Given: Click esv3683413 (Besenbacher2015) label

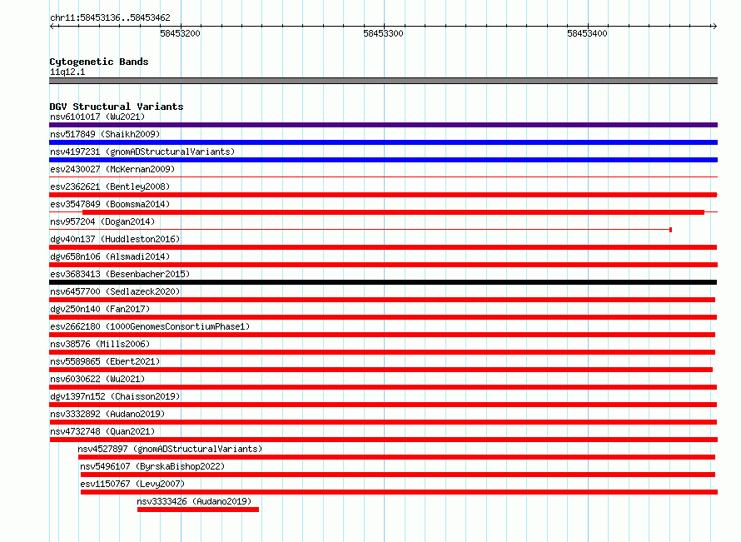Looking at the screenshot, I should [x=120, y=274].
